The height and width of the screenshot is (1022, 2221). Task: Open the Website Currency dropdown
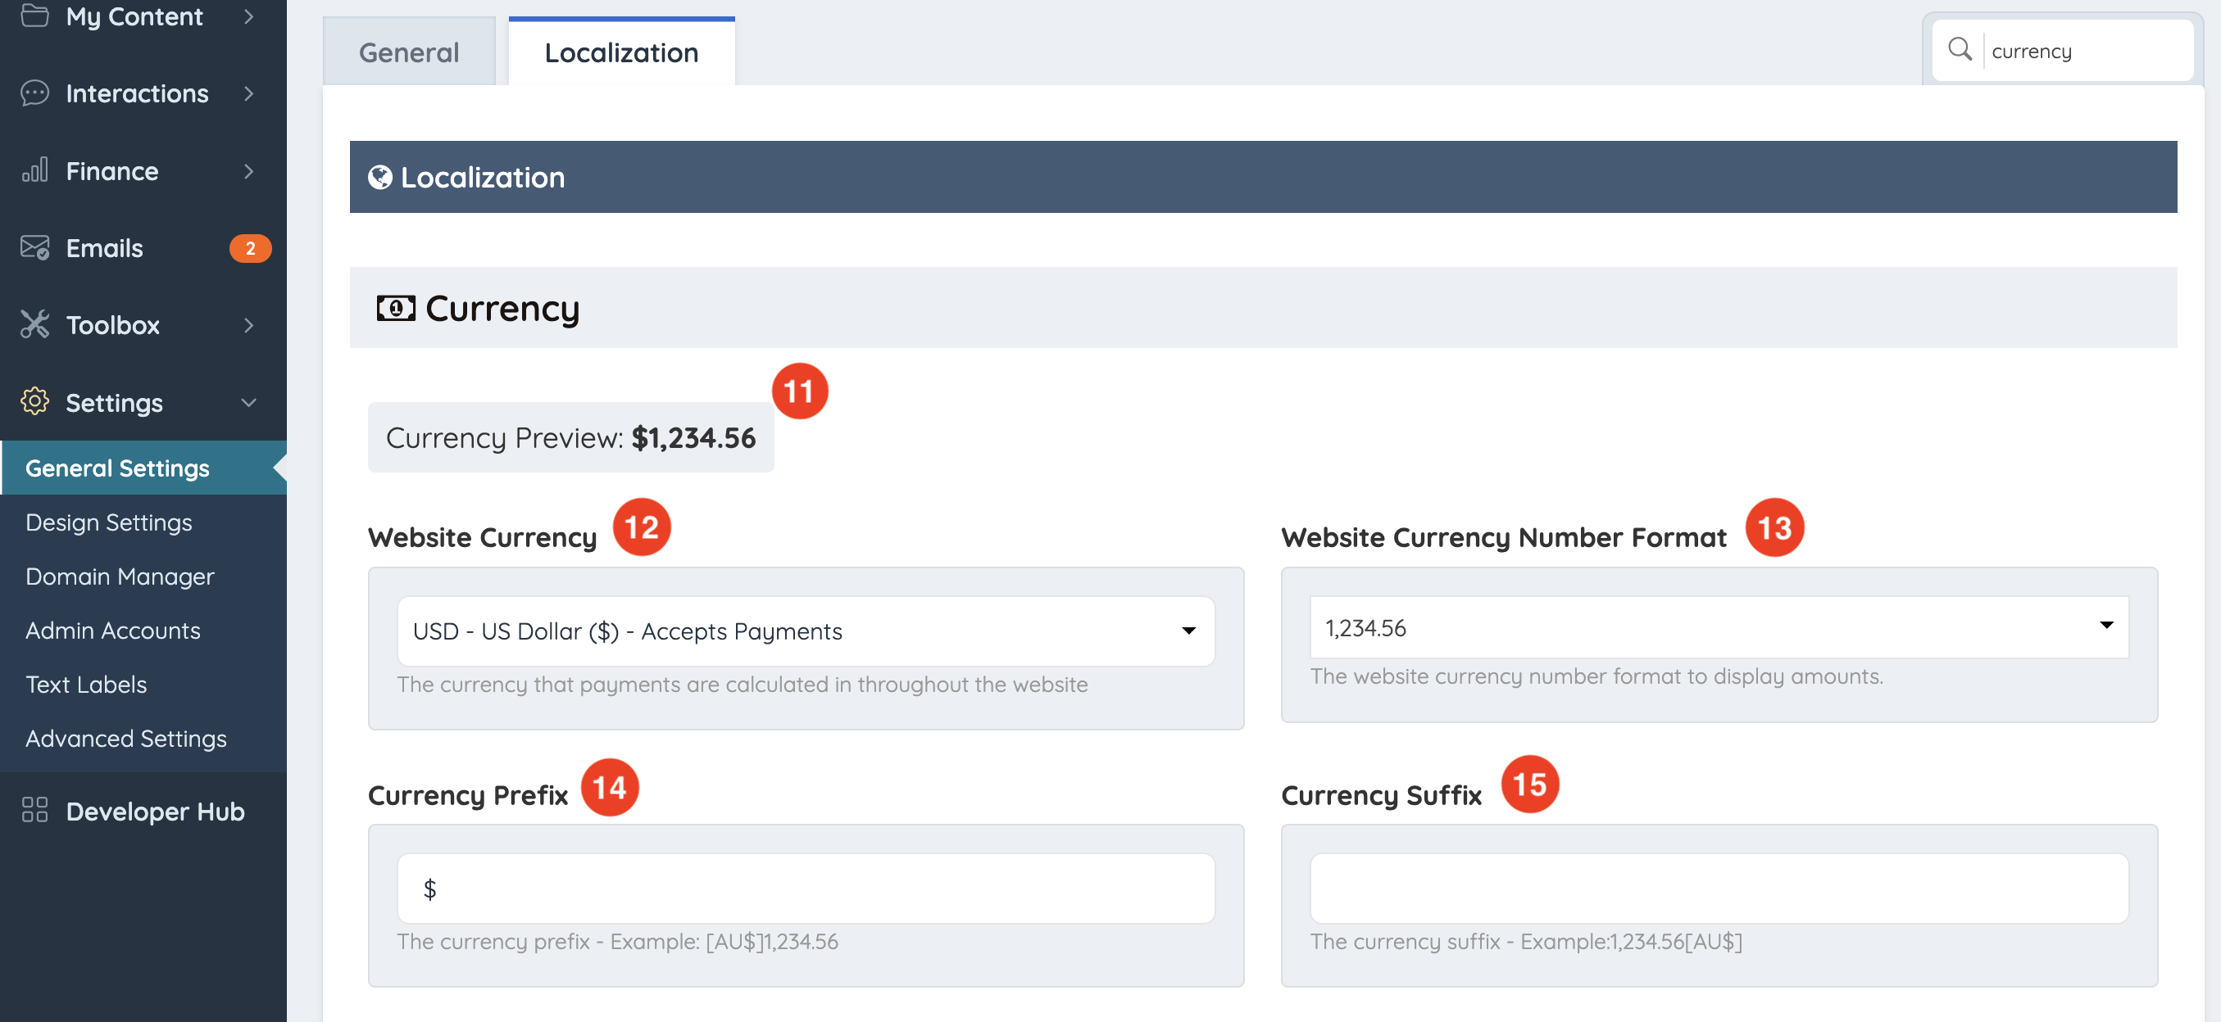pos(806,631)
